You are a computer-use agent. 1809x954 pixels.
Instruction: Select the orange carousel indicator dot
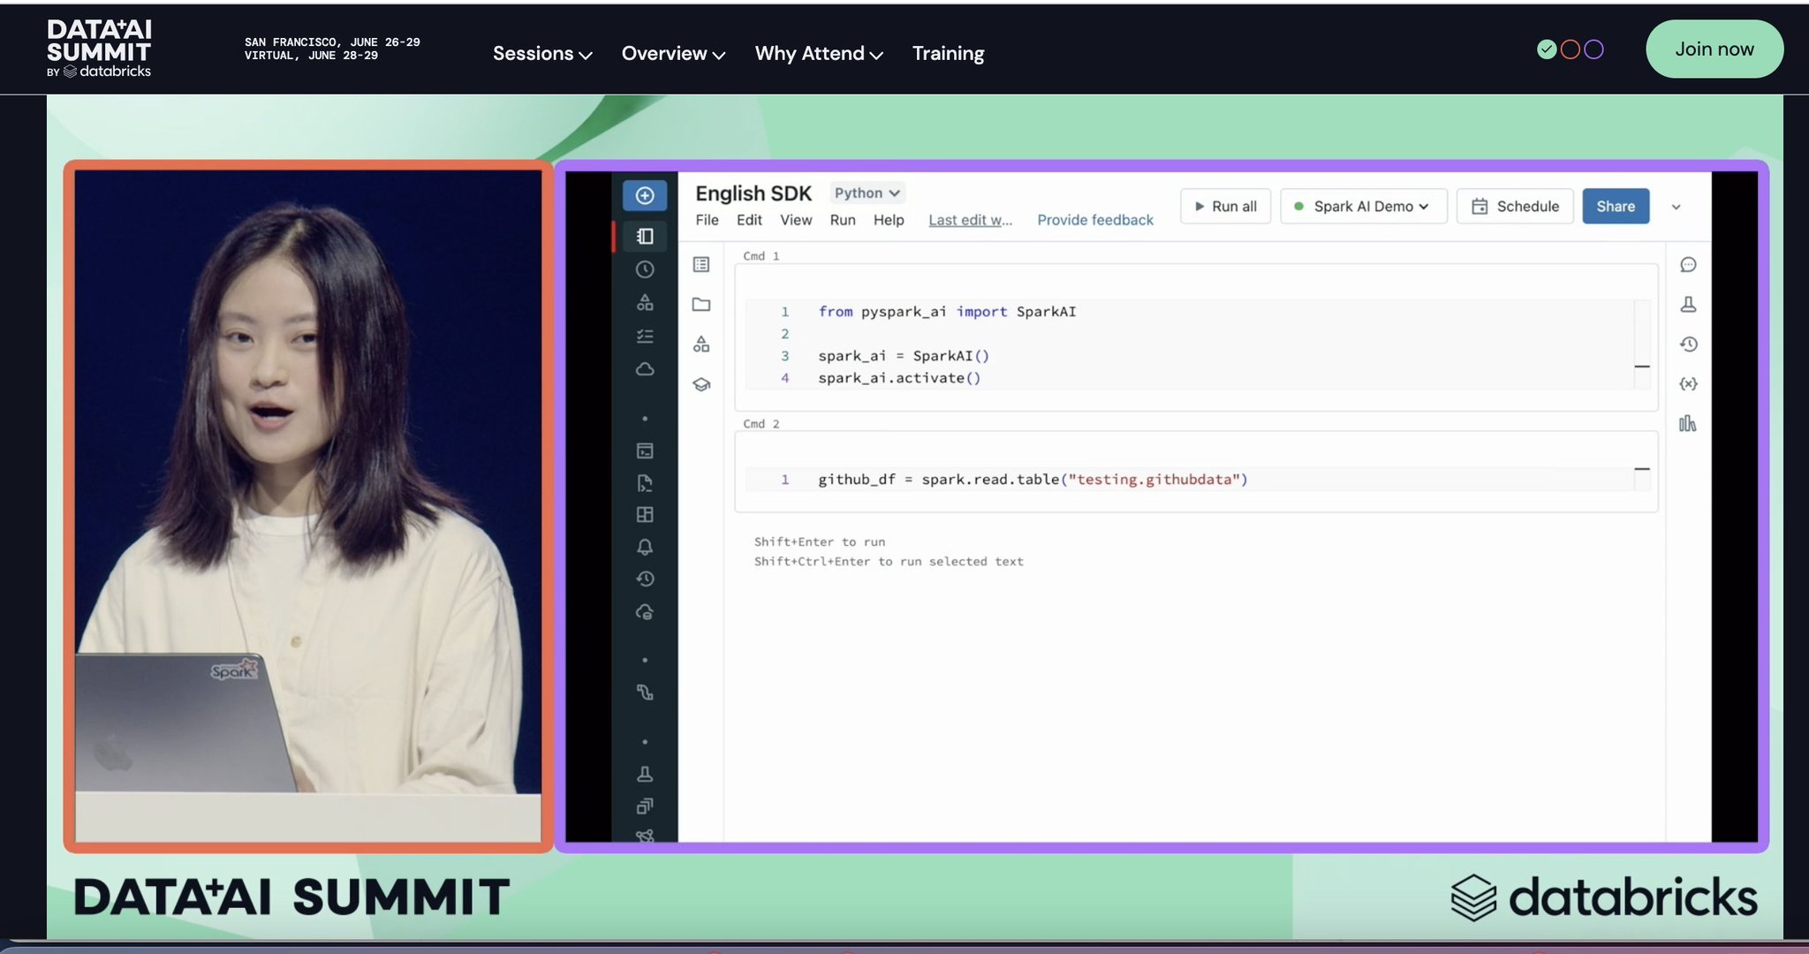(1571, 49)
